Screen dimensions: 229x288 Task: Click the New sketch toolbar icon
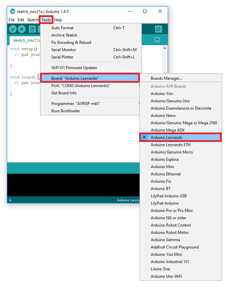pos(32,29)
